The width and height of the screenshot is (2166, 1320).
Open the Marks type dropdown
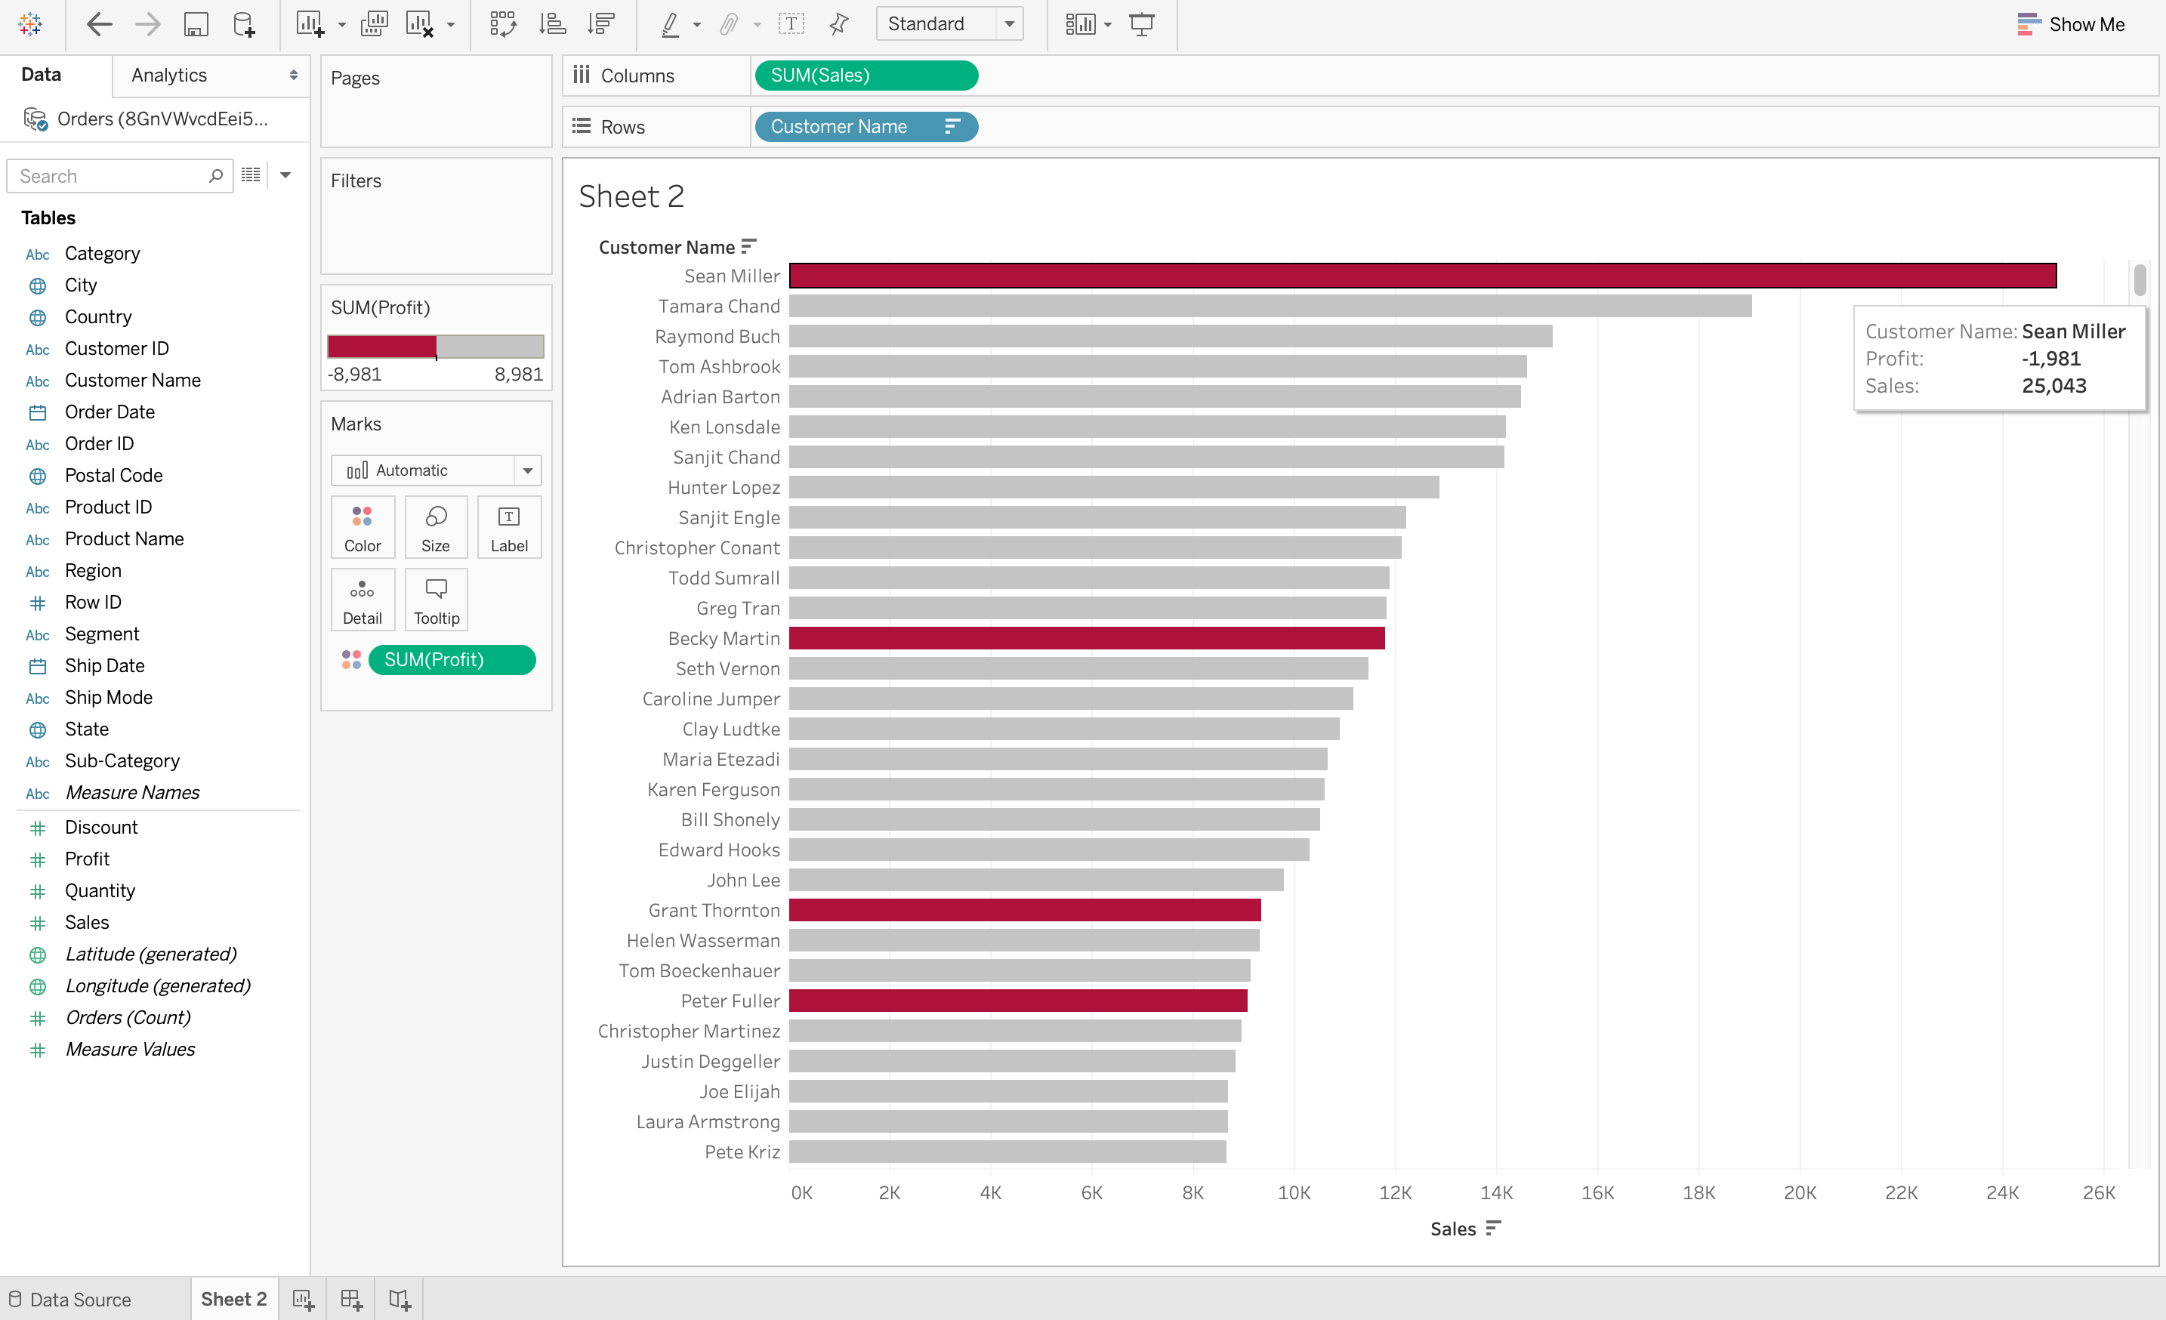(437, 469)
